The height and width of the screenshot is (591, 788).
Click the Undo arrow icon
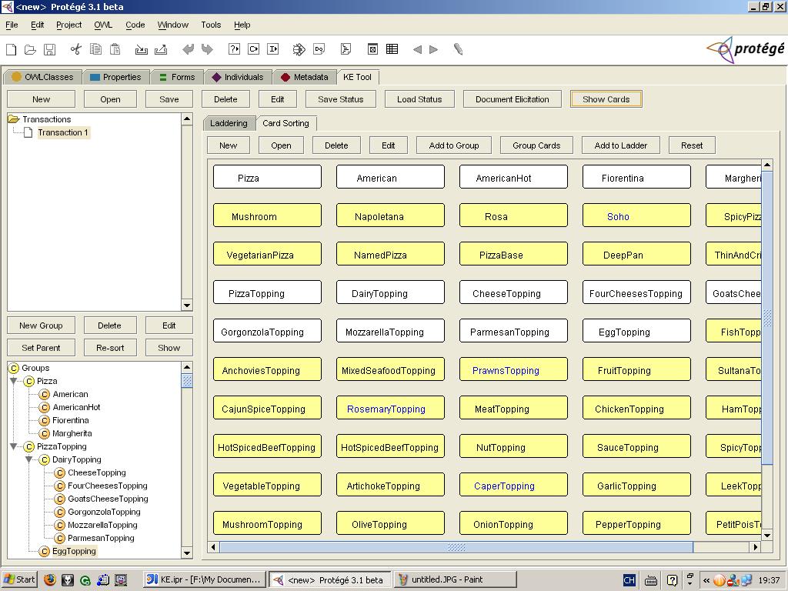click(x=188, y=49)
